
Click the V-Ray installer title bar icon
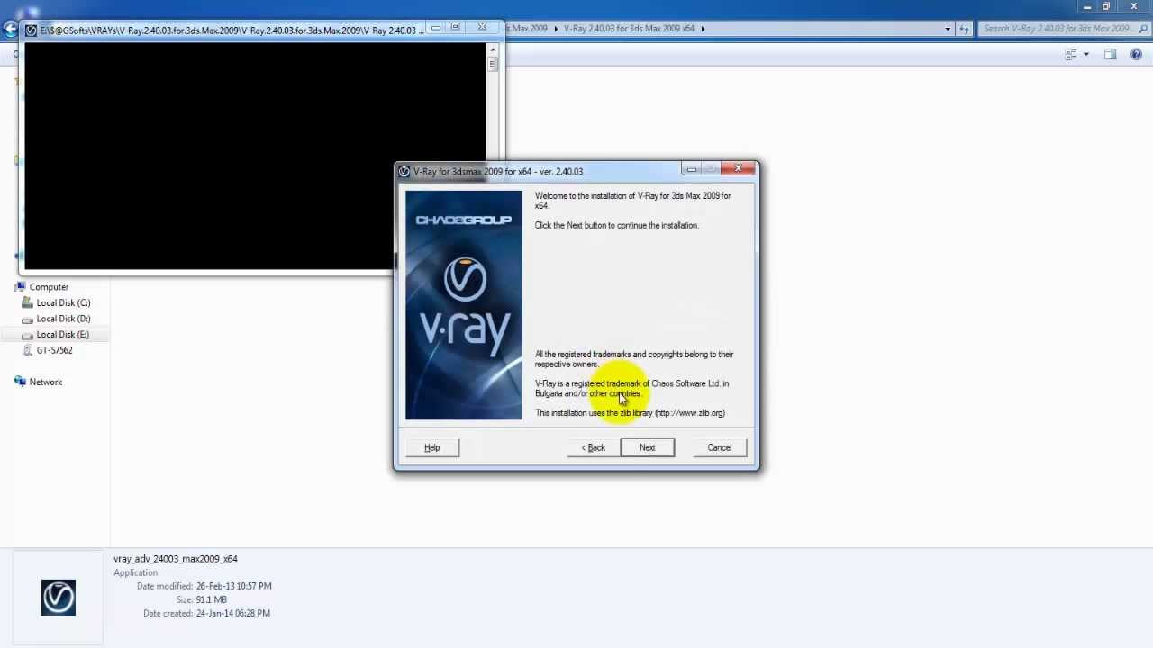pos(404,171)
